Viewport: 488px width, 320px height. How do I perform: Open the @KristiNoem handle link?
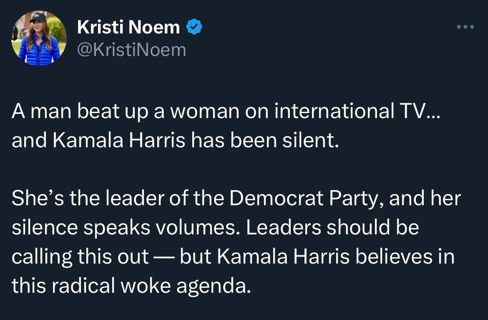[x=131, y=50]
